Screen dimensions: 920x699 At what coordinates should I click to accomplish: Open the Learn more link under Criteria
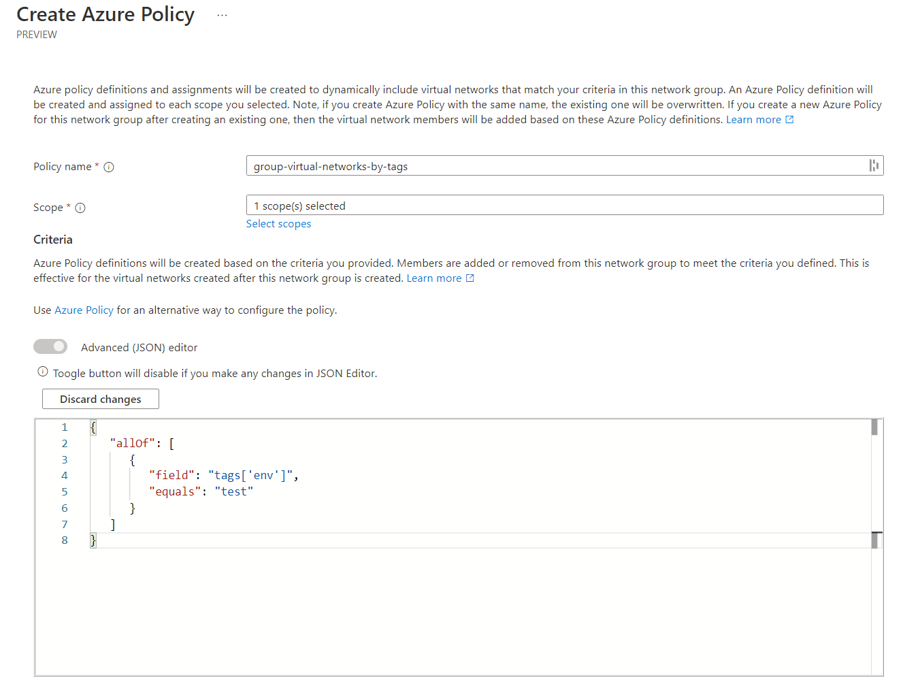coord(434,278)
